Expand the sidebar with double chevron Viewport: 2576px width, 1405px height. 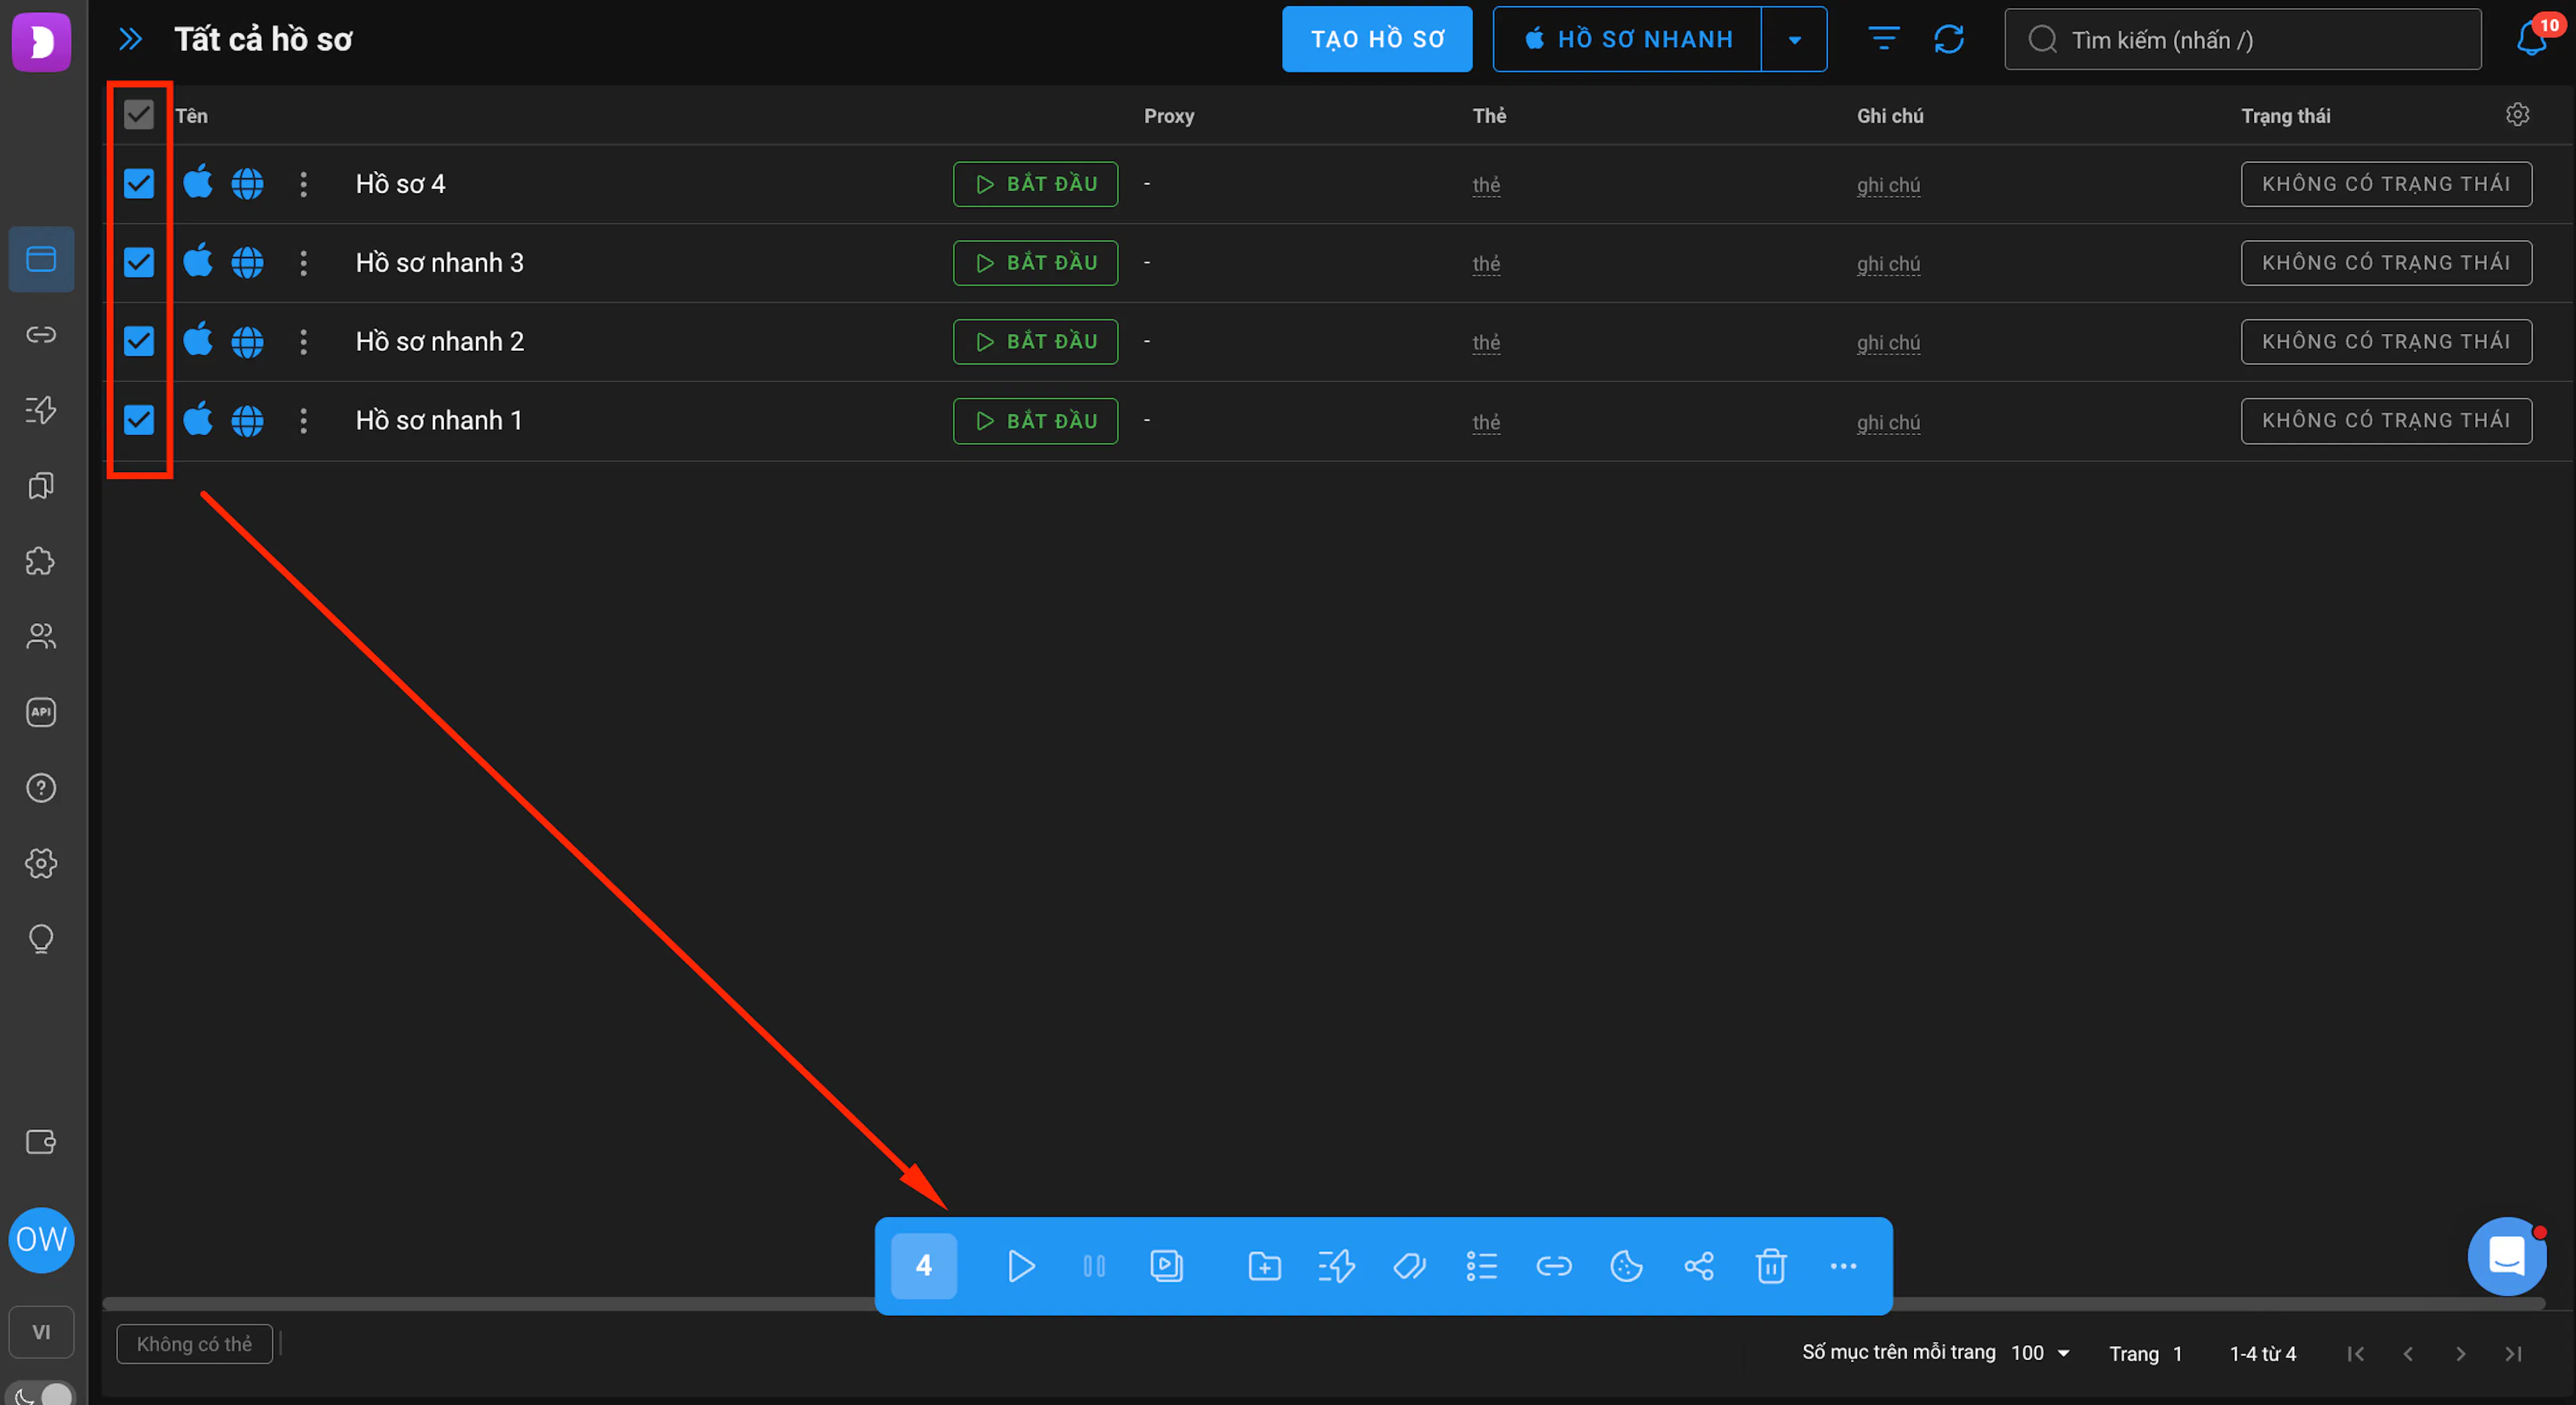[x=130, y=39]
